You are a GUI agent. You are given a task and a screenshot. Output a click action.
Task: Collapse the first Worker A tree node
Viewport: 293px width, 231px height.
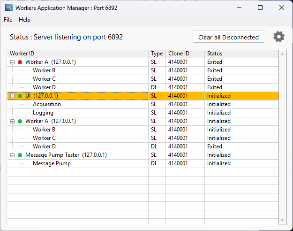pyautogui.click(x=12, y=62)
